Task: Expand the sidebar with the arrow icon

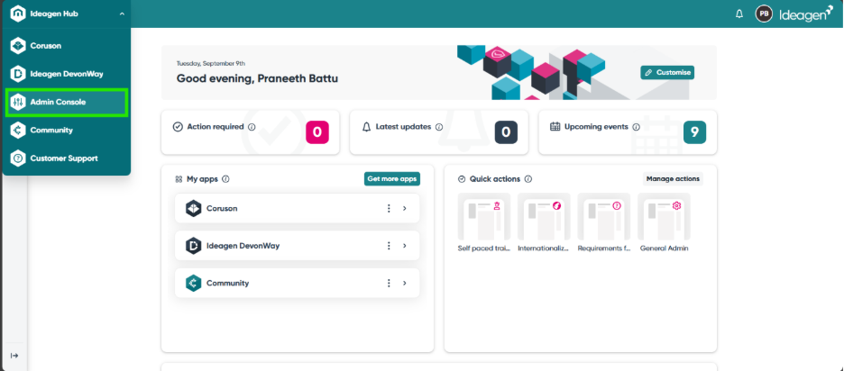Action: [14, 356]
